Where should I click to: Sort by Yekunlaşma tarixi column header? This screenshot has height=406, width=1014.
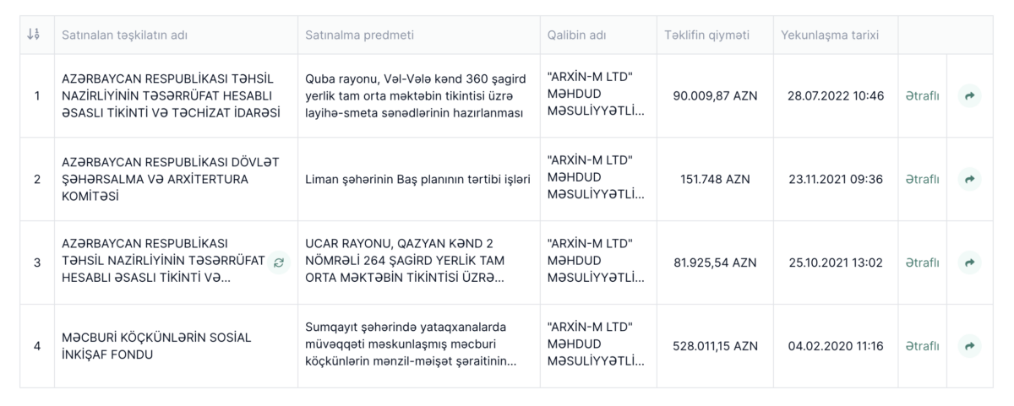click(x=830, y=35)
